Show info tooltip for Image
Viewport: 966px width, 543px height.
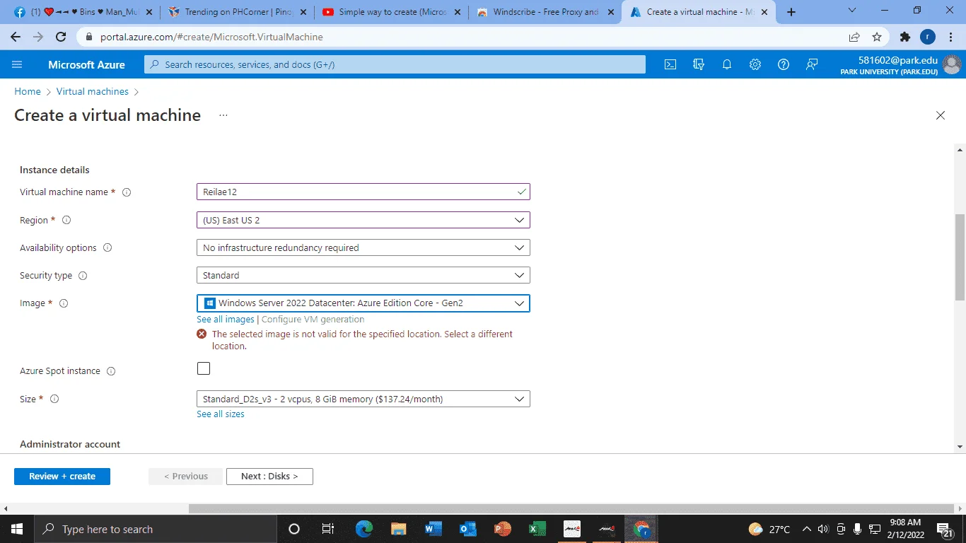tap(64, 303)
